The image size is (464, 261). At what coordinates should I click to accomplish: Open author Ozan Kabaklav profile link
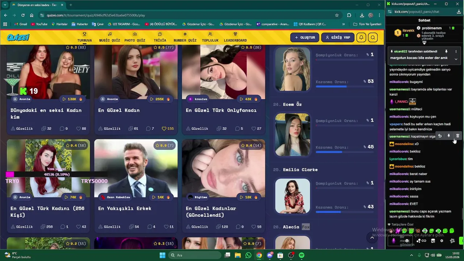point(115,197)
